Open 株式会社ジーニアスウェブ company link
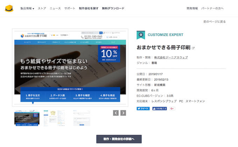This screenshot has width=238, height=147. (x=171, y=57)
